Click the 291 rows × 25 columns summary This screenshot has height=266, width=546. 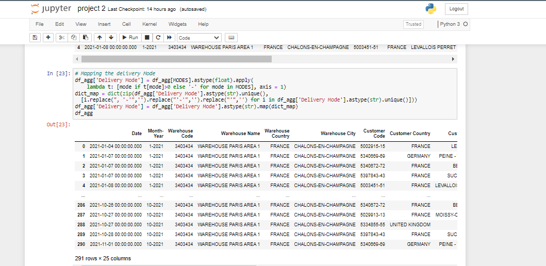[x=103, y=258]
